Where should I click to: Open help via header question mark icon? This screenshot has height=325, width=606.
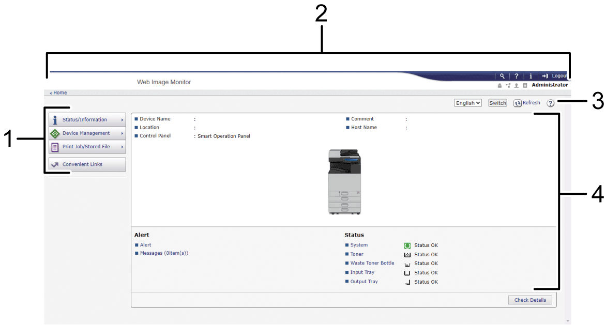pyautogui.click(x=516, y=76)
